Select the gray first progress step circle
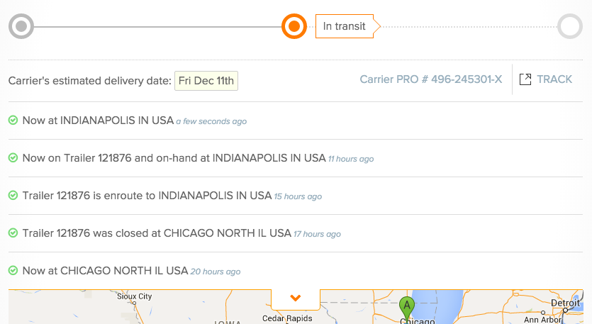Image resolution: width=592 pixels, height=324 pixels. pyautogui.click(x=21, y=26)
